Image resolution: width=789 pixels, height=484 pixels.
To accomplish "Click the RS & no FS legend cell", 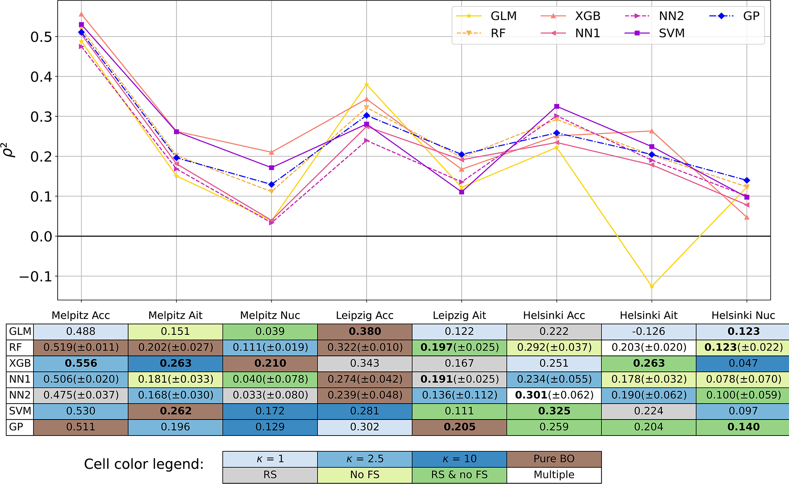I will click(x=459, y=475).
